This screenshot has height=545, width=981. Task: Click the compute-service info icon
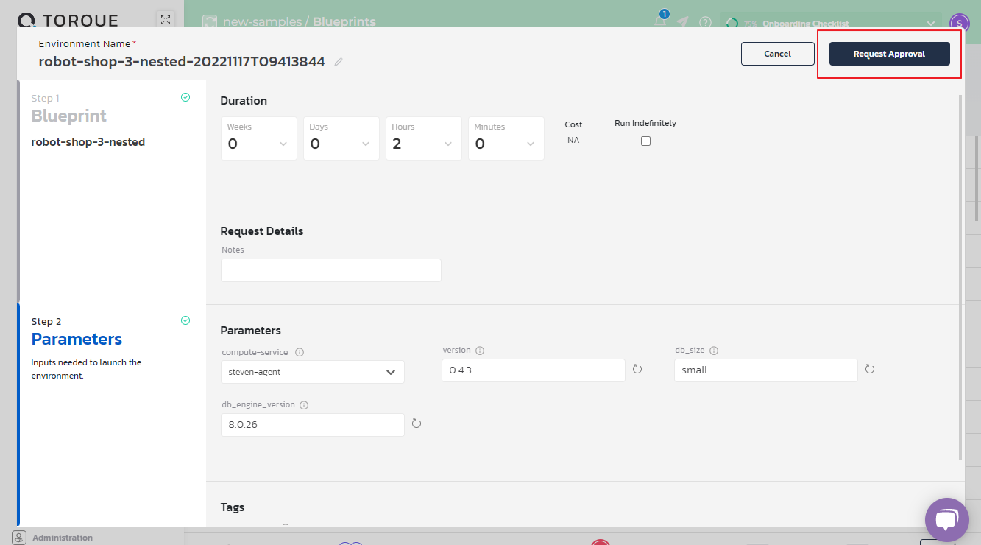[299, 352]
